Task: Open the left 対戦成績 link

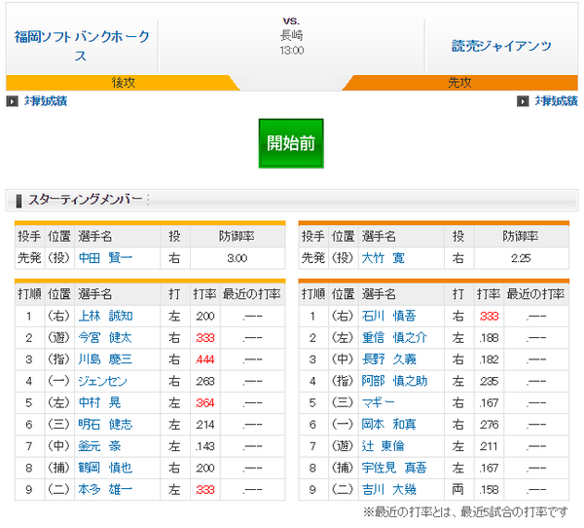Action: point(46,101)
